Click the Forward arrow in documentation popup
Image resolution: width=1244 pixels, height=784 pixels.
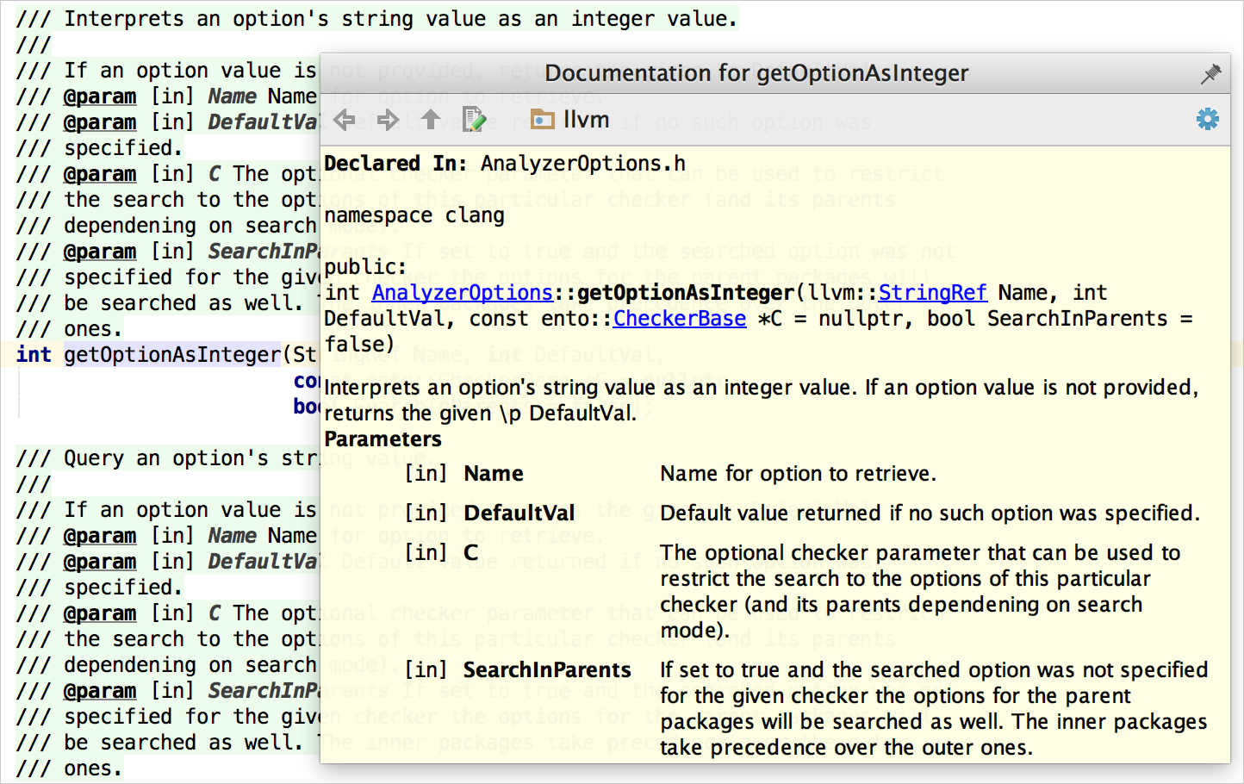pos(388,120)
